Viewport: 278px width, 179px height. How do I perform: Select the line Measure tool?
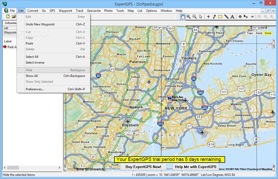pyautogui.click(x=226, y=17)
